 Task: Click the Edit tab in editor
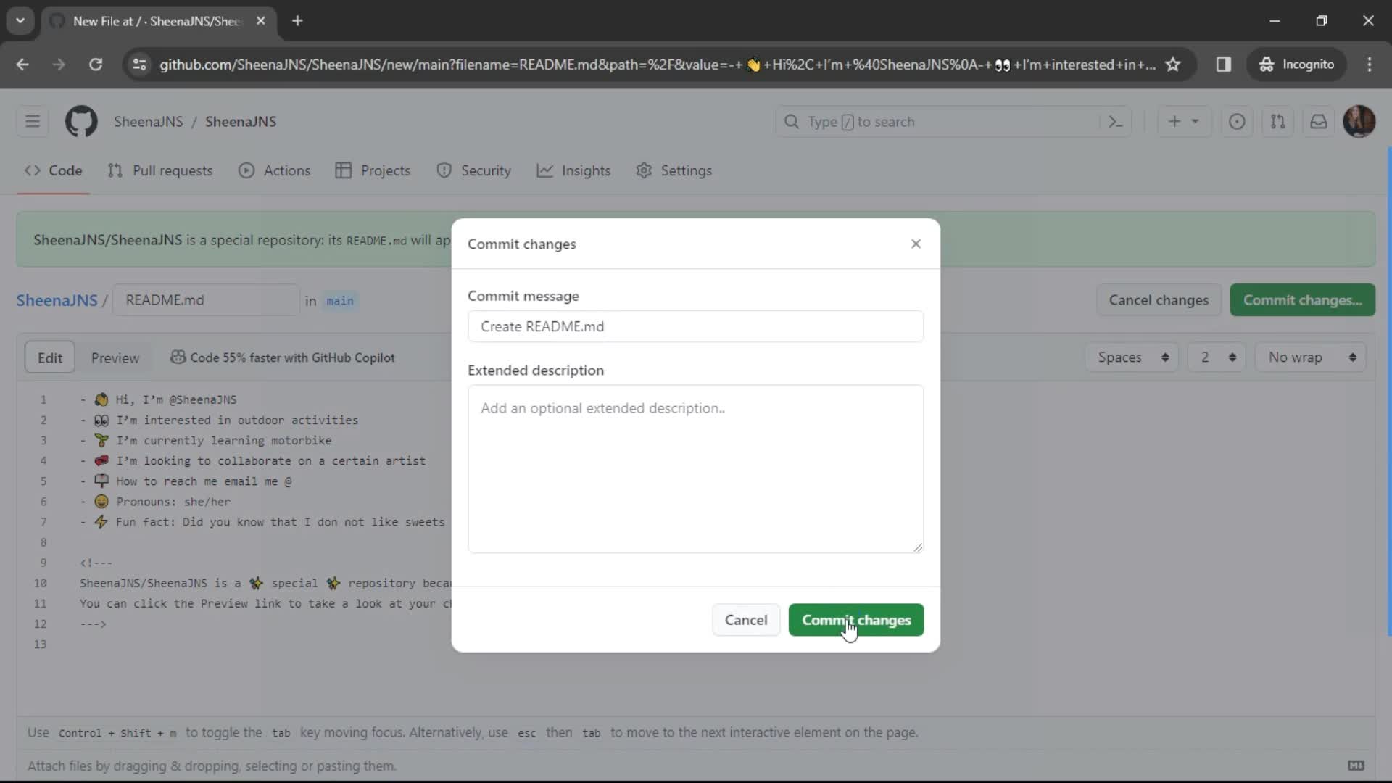pyautogui.click(x=49, y=357)
